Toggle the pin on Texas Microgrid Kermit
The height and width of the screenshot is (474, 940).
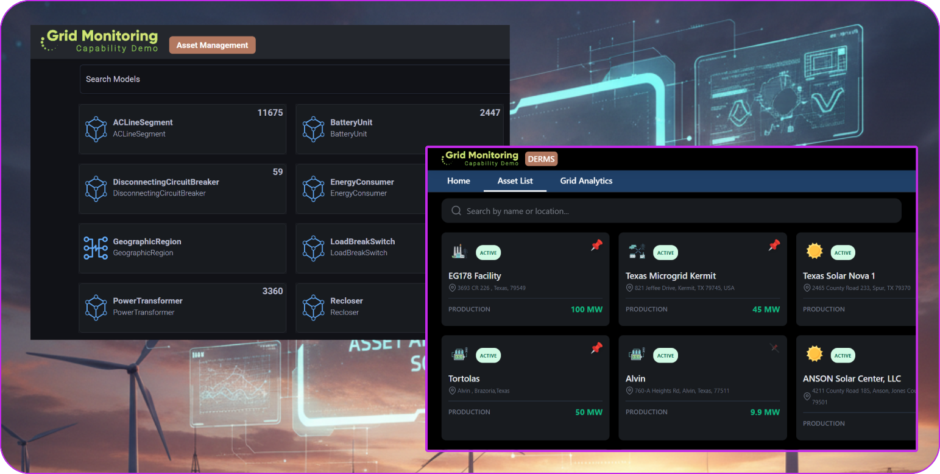774,245
